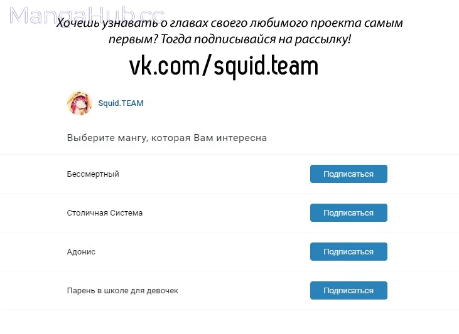This screenshot has height=334, width=459.
Task: Subscribe to Адонис updates
Action: (348, 251)
